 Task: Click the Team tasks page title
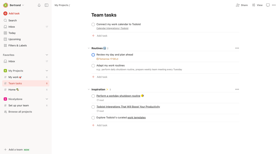pyautogui.click(x=104, y=15)
